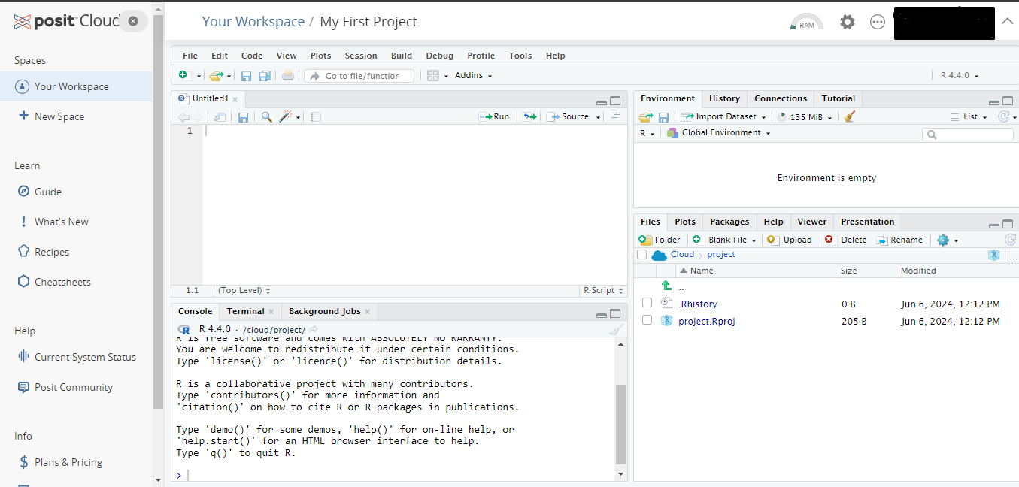
Task: Open the code tools magic wand
Action: [x=286, y=117]
